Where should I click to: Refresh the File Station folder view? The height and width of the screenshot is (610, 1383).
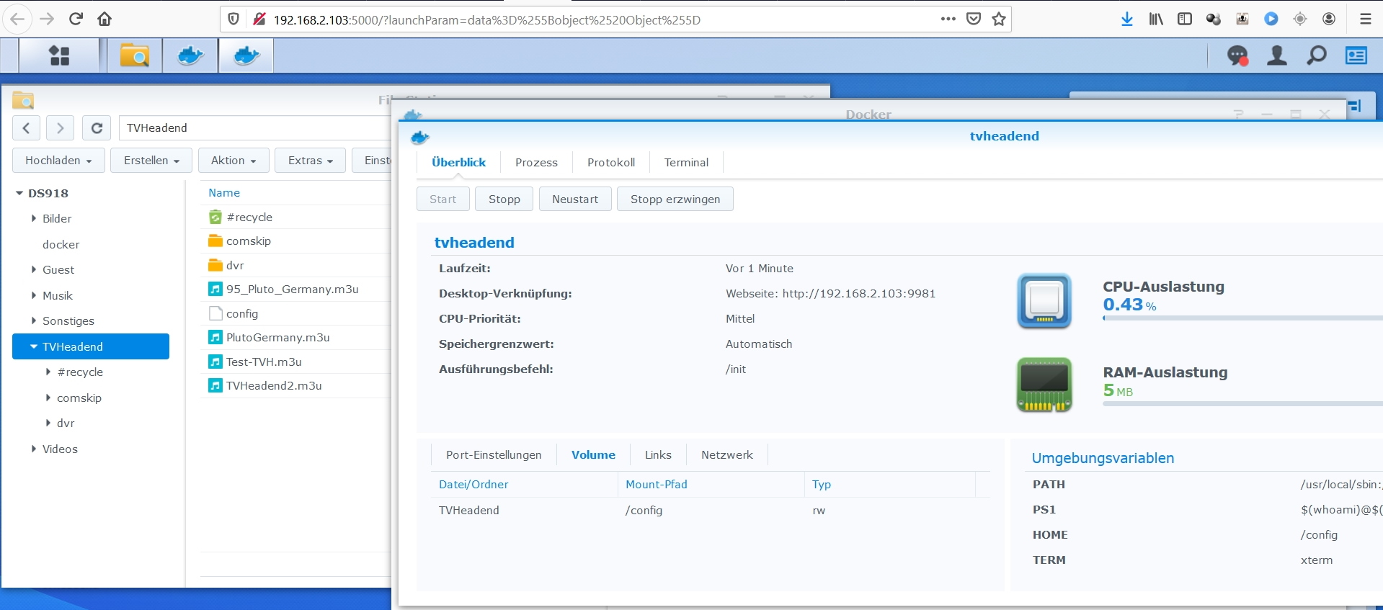click(x=97, y=128)
